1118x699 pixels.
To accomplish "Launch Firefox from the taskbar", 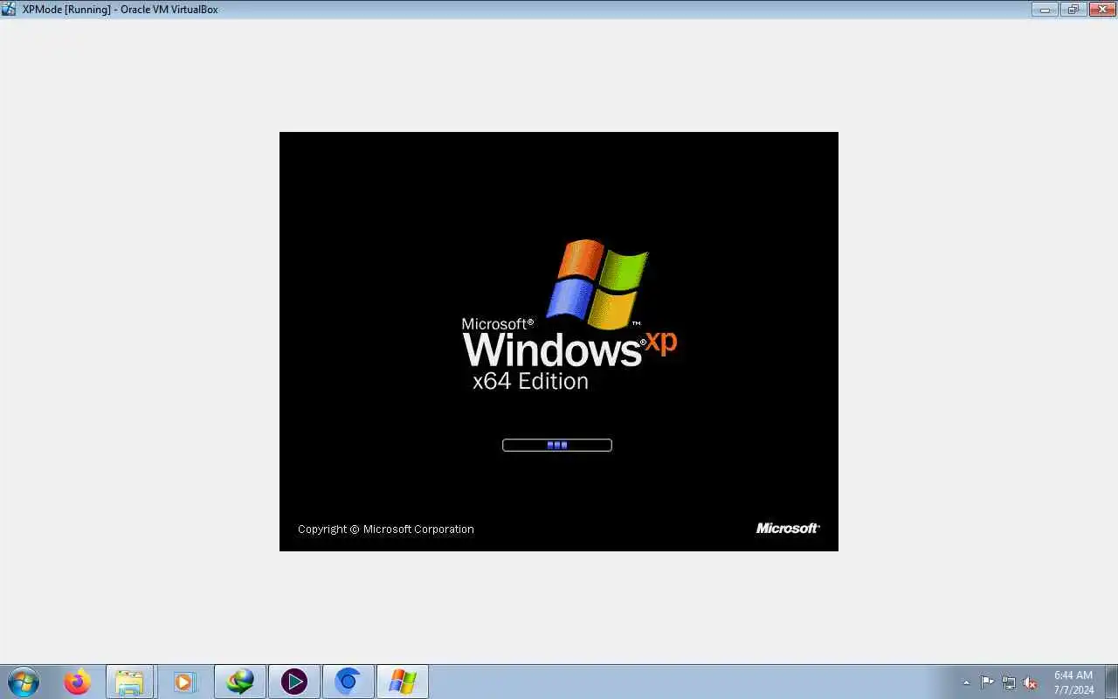I will pyautogui.click(x=77, y=682).
